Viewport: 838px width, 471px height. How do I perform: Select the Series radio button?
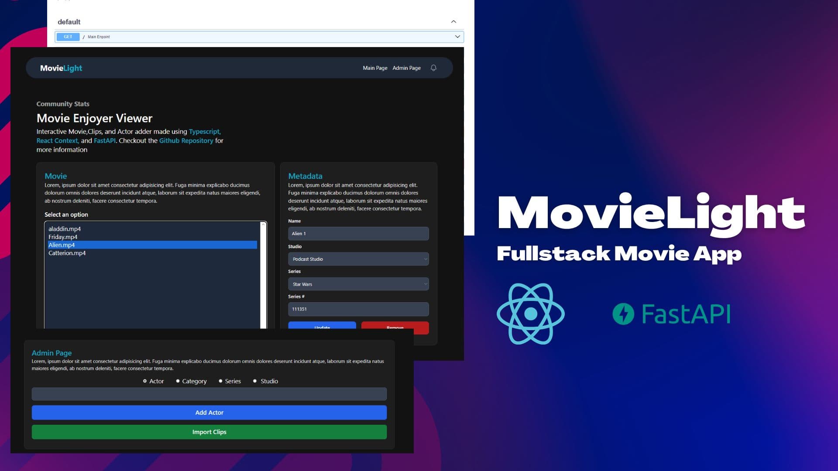coord(220,381)
